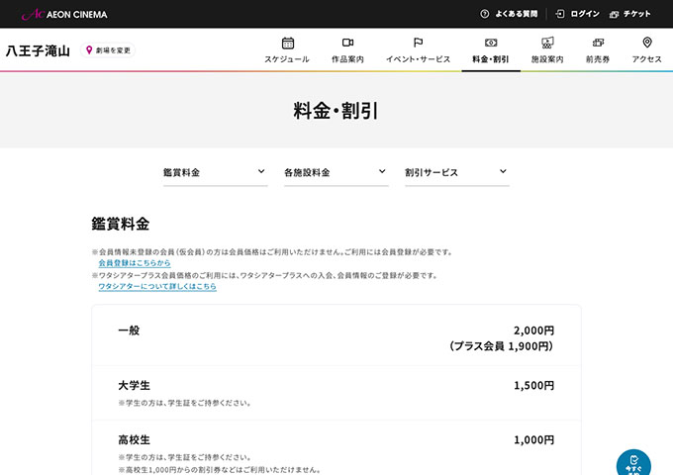Click the student ID note under 大学生
The image size is (673, 475).
(185, 403)
